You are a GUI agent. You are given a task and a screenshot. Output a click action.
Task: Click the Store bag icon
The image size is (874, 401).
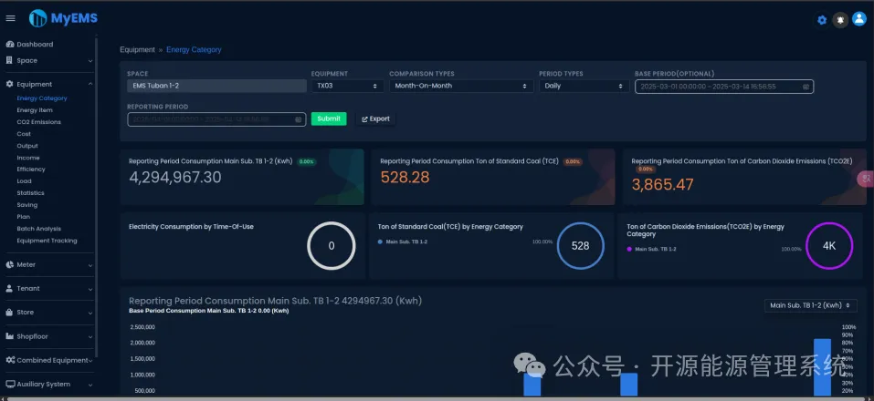pos(9,313)
